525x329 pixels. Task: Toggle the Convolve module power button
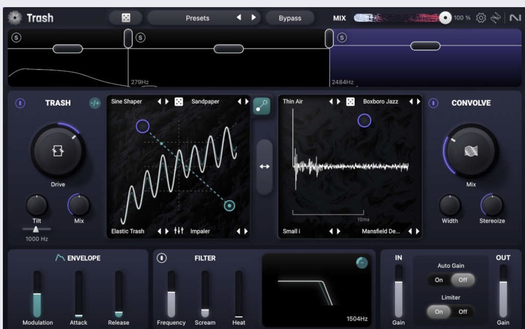(x=433, y=103)
